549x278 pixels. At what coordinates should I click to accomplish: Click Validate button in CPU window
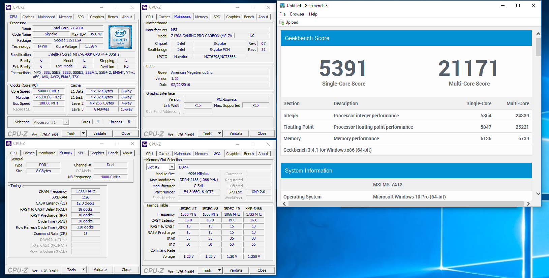[x=100, y=133]
